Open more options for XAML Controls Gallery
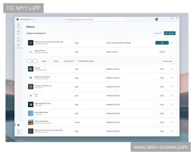The height and width of the screenshot is (155, 194). [172, 78]
